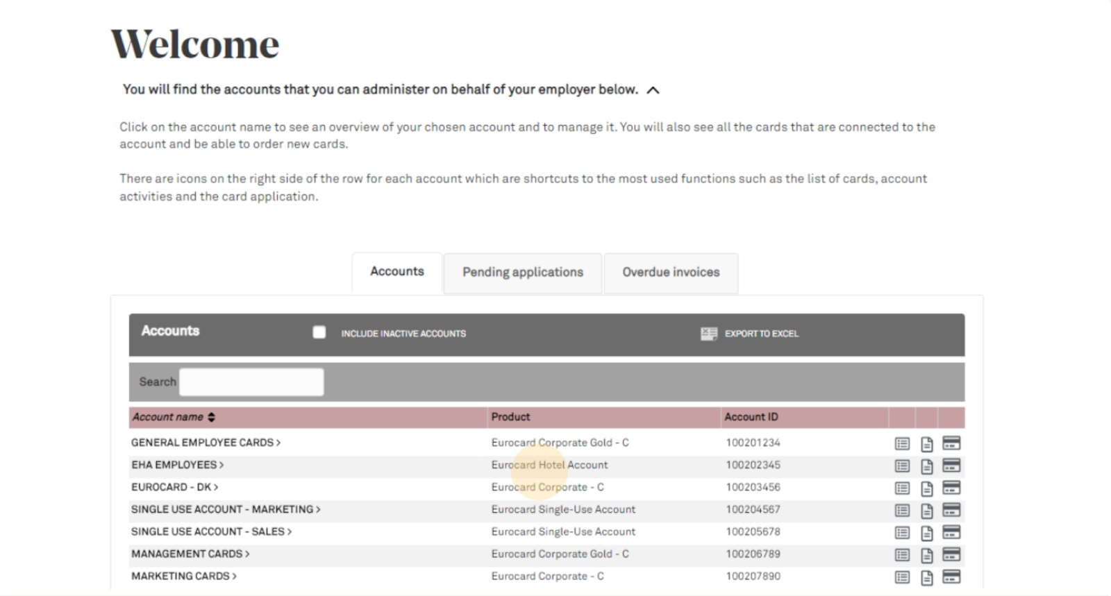Switch to the Pending applications tab
The height and width of the screenshot is (596, 1111).
tap(523, 273)
